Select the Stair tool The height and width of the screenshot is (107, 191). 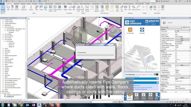point(74,8)
